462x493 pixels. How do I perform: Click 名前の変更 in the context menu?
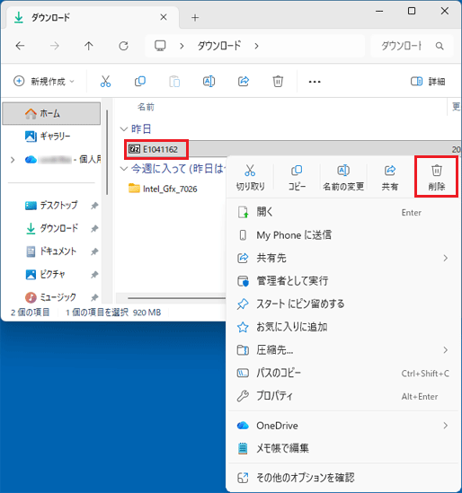click(343, 177)
